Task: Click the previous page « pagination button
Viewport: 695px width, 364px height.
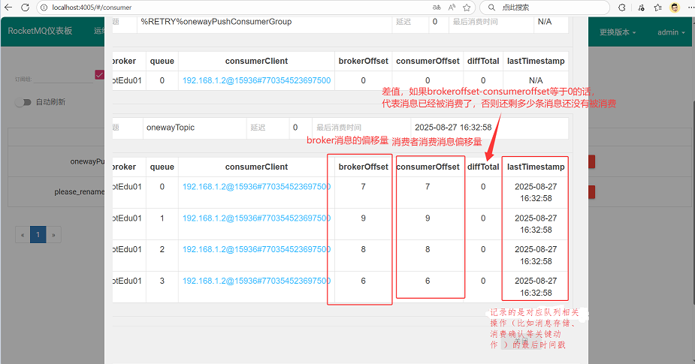Action: point(23,235)
